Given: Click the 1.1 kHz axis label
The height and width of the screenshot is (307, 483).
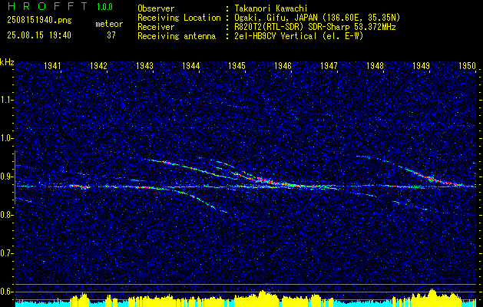Looking at the screenshot, I should (6, 100).
